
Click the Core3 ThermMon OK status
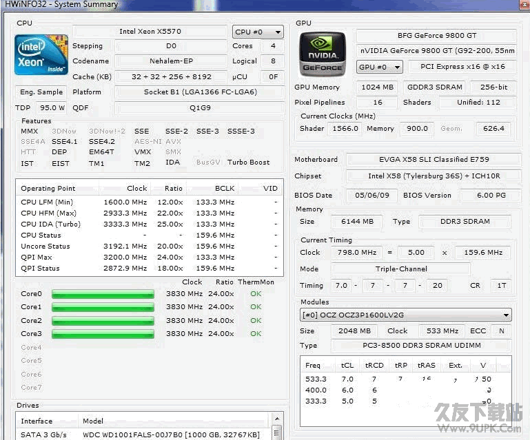point(256,334)
